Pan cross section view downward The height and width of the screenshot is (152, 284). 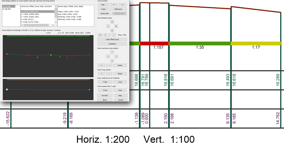pyautogui.click(x=112, y=61)
